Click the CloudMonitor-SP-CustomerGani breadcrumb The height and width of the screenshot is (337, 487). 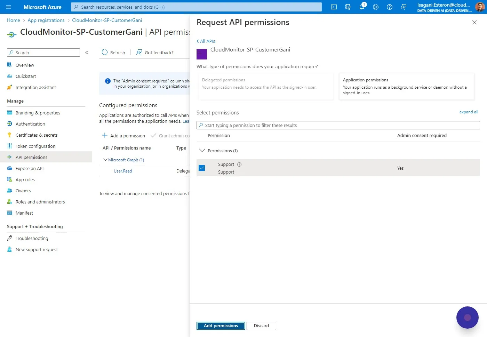click(x=107, y=20)
